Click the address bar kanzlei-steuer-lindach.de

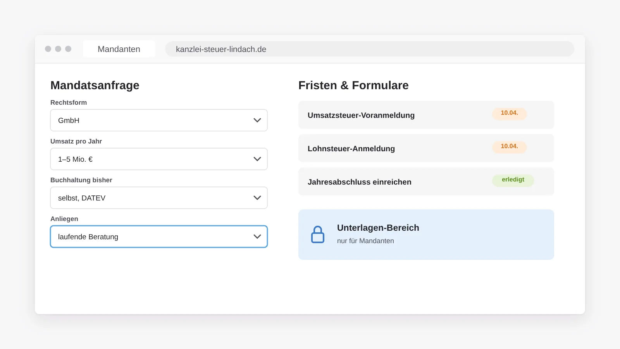[x=370, y=49]
